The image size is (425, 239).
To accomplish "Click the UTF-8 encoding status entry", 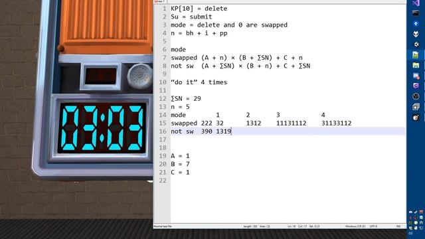I will (x=373, y=226).
